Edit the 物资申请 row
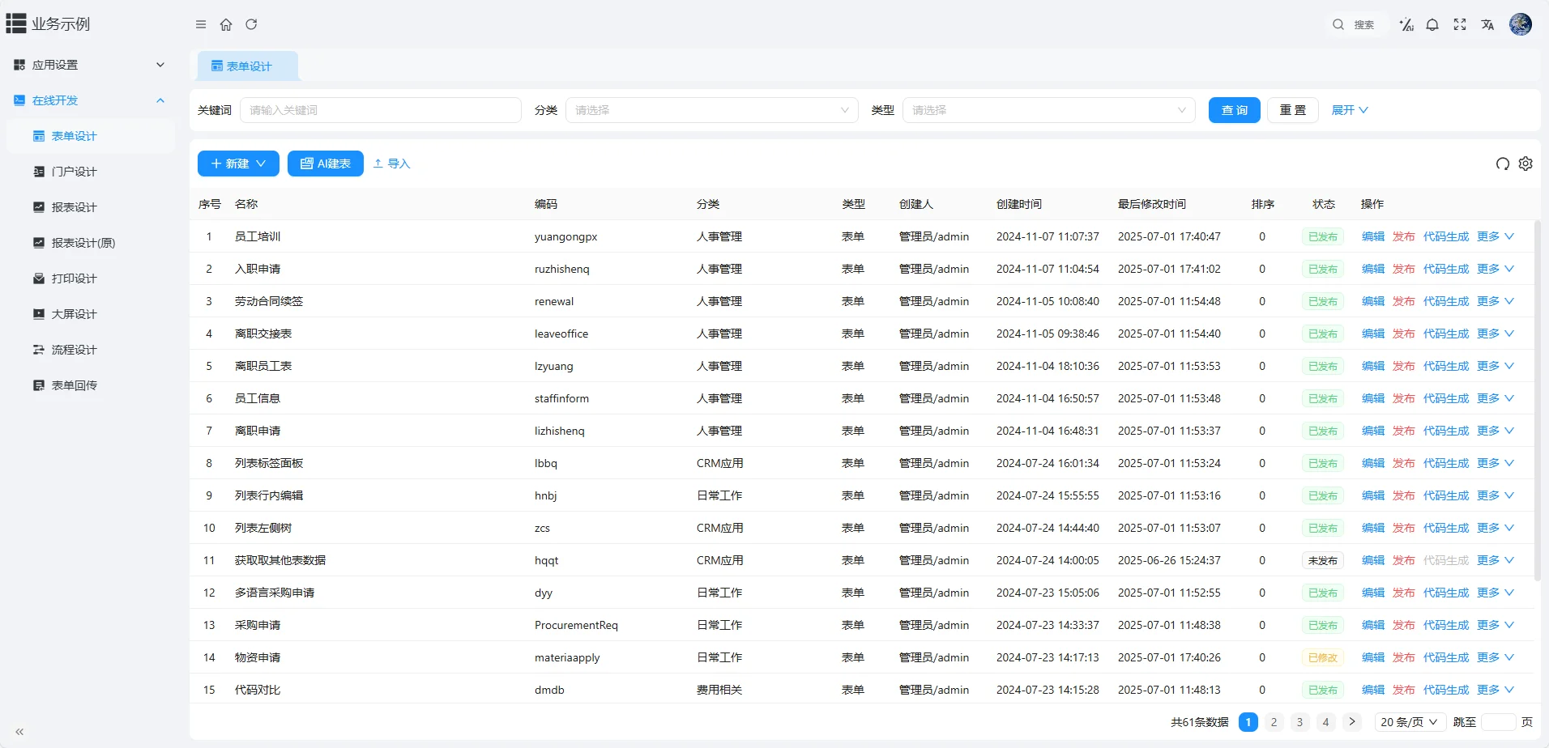This screenshot has height=748, width=1549. [1373, 657]
